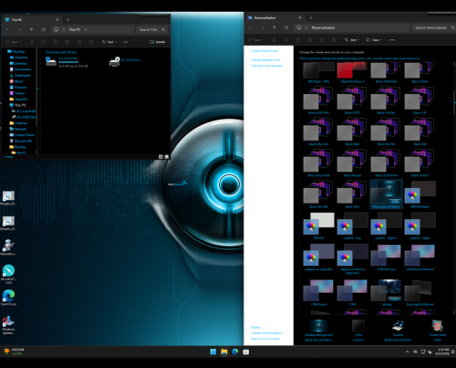Image resolution: width=456 pixels, height=368 pixels.
Task: Select cakeOS - Day theme thumbnail
Action: [x=352, y=224]
